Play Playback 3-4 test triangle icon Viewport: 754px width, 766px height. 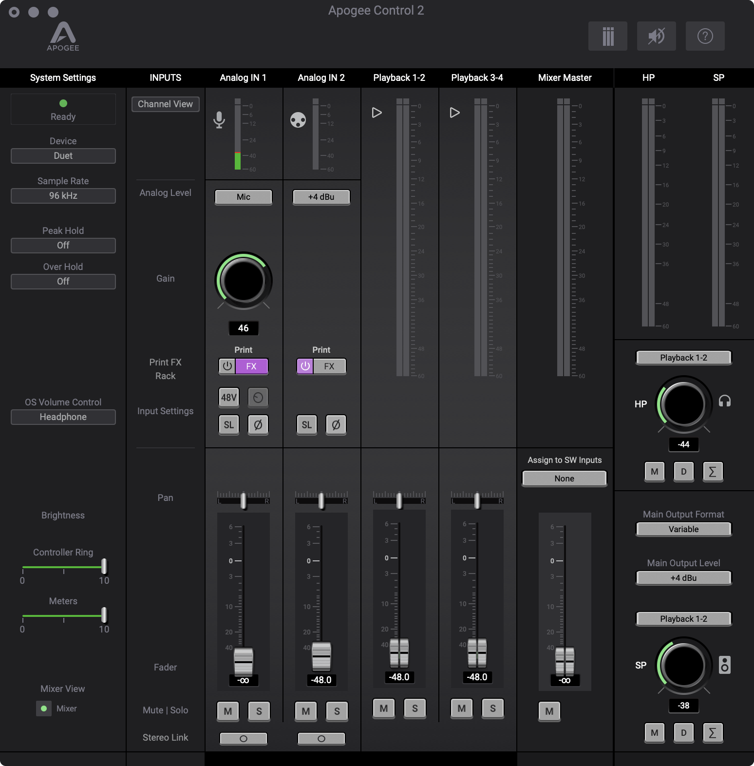[454, 113]
